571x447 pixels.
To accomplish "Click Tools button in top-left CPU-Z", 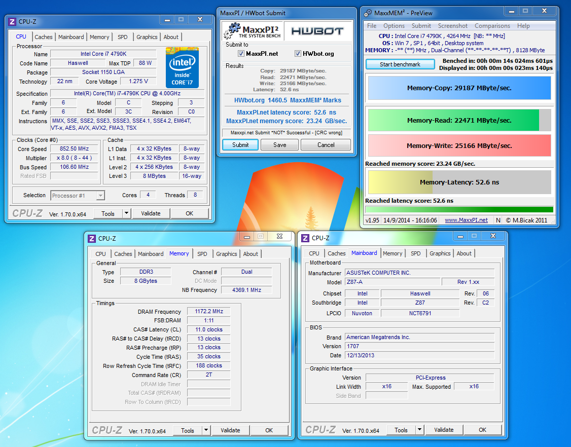I will [x=108, y=214].
